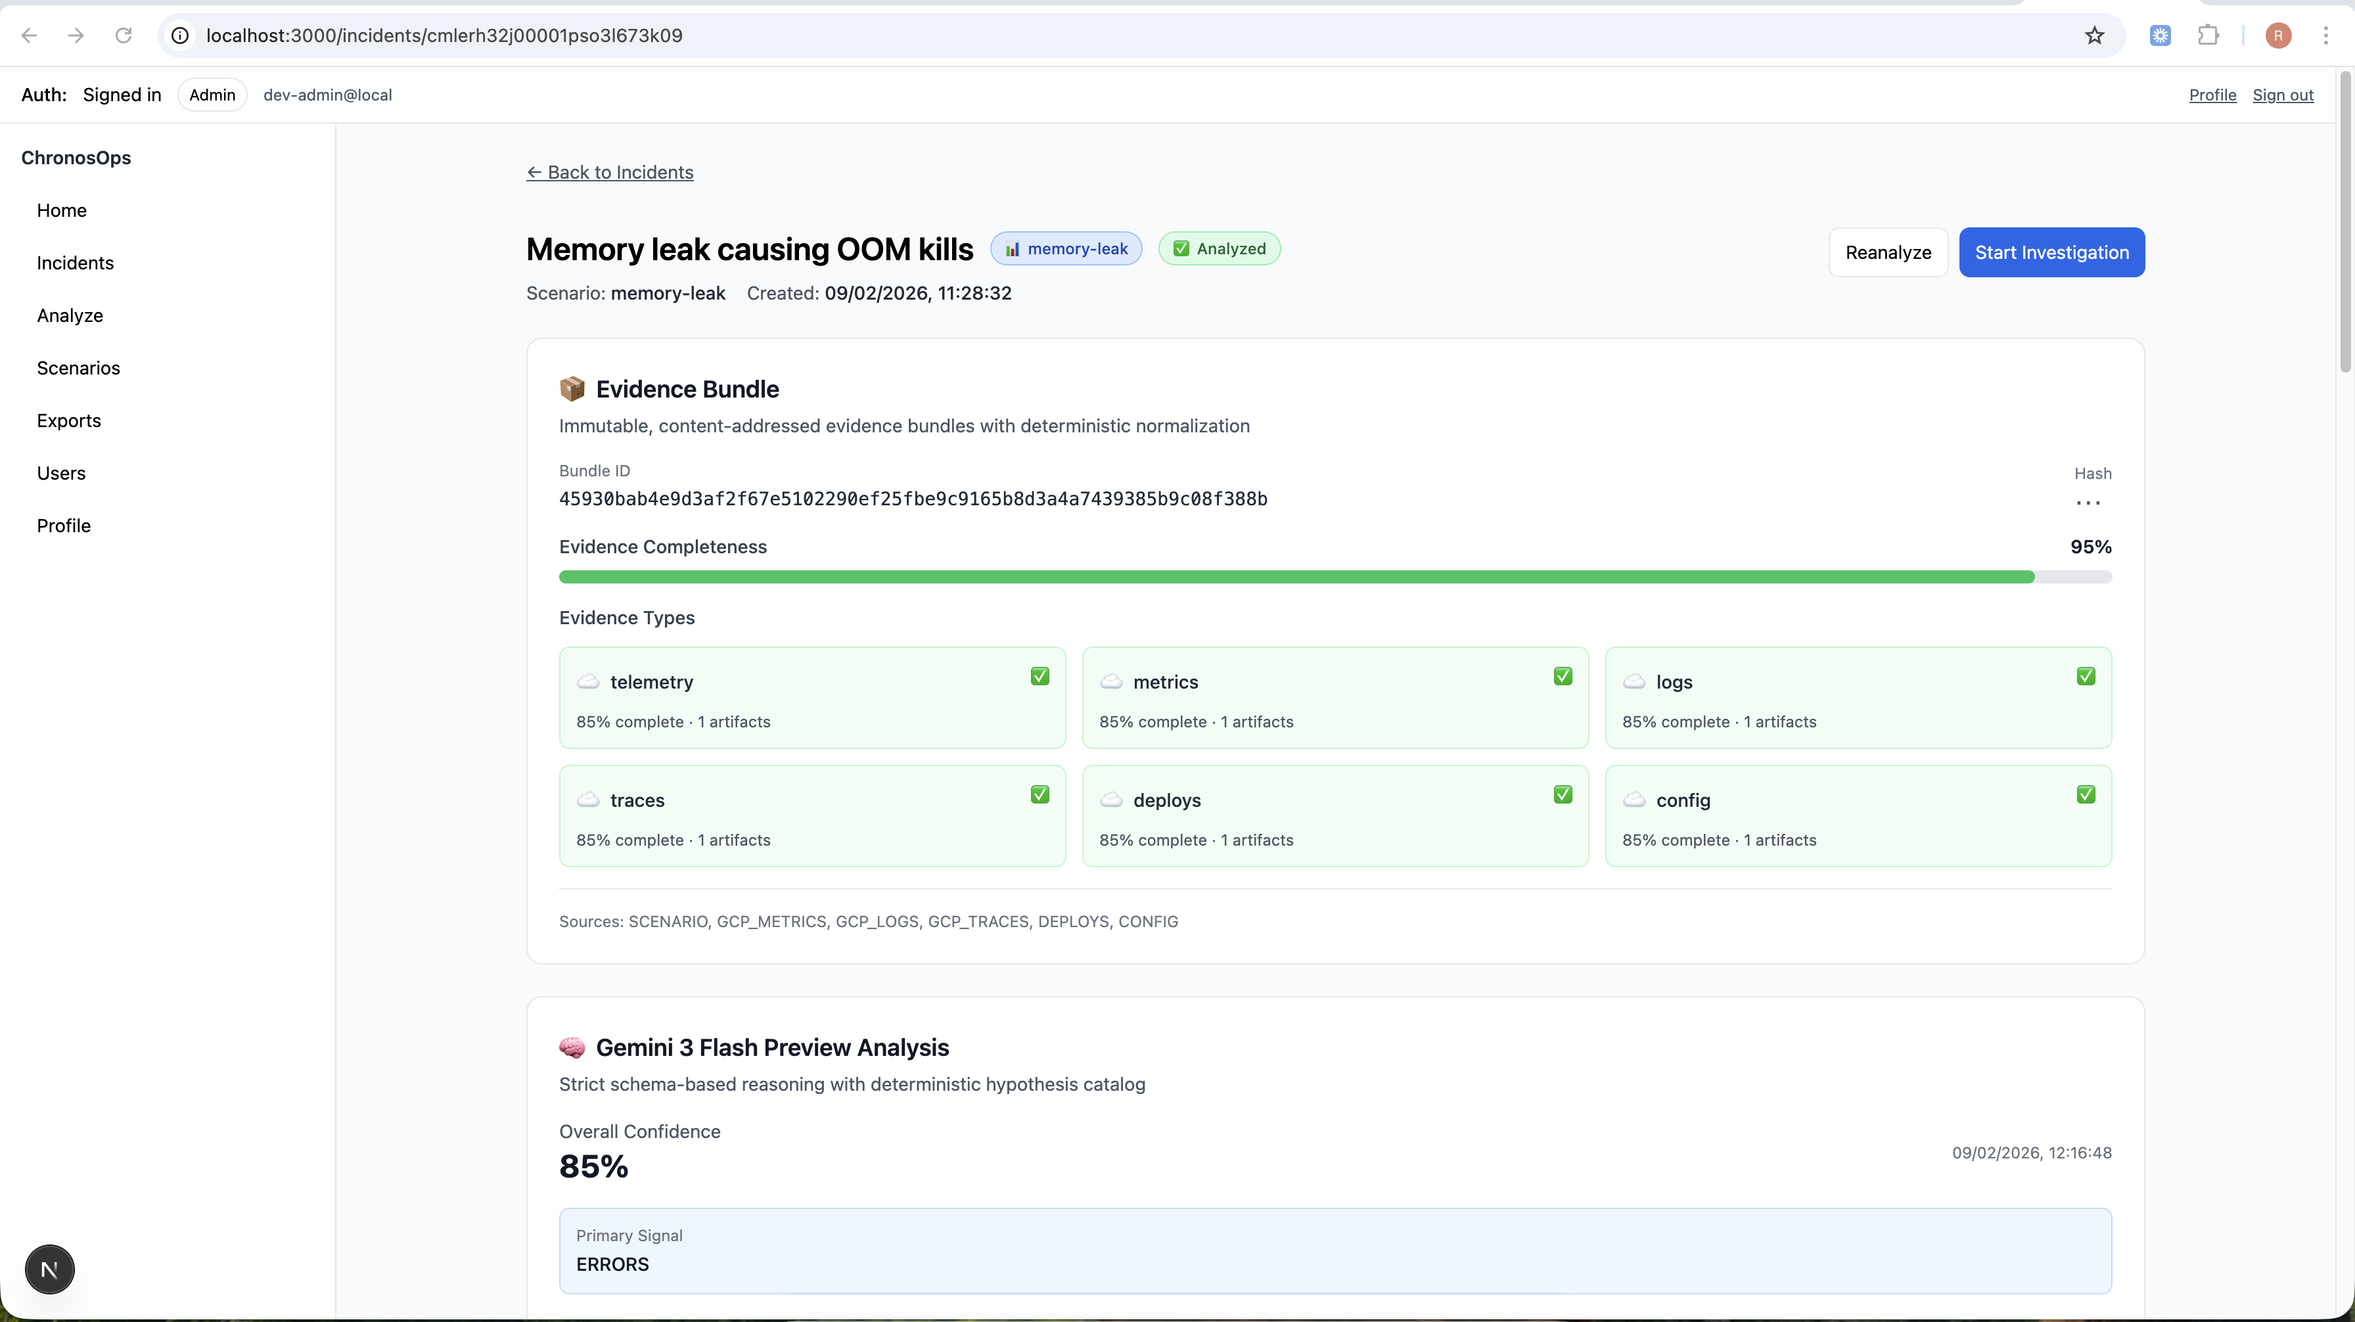2355x1322 pixels.
Task: Click the brain icon next to Gemini Analysis
Action: pyautogui.click(x=572, y=1048)
